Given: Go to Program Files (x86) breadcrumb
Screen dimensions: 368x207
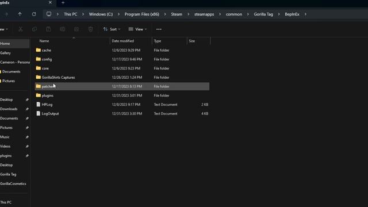Looking at the screenshot, I should 142,14.
